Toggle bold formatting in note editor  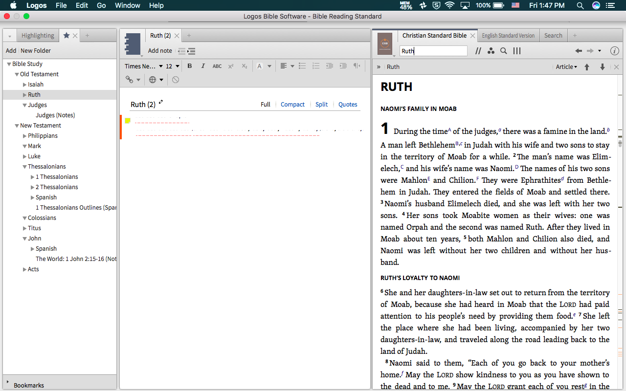click(190, 66)
